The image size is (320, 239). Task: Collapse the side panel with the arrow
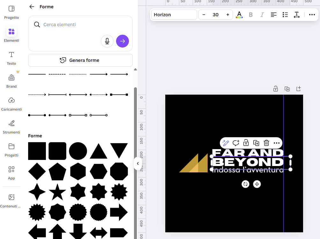(x=138, y=163)
